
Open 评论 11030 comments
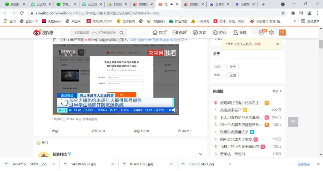pos(141,131)
